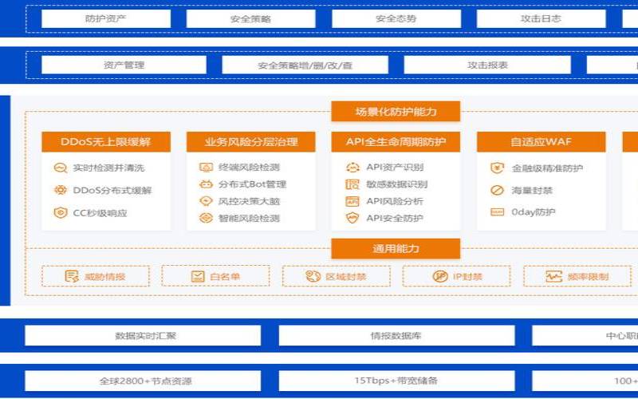Click the 分布式Bot管理 text

[x=252, y=184]
